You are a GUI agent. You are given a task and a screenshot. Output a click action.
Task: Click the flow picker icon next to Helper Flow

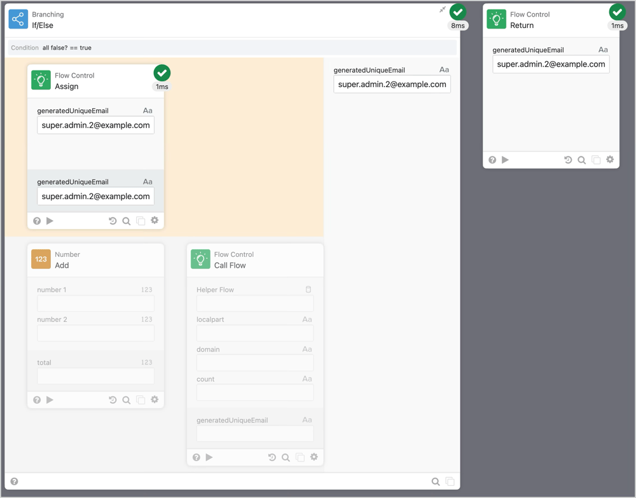click(x=308, y=289)
